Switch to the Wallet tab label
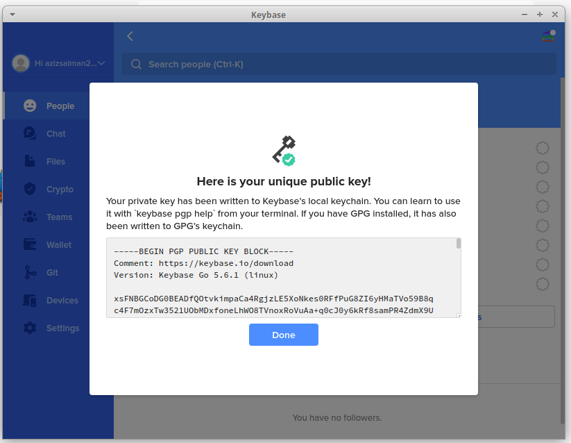 (59, 244)
